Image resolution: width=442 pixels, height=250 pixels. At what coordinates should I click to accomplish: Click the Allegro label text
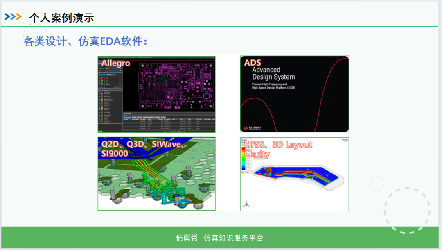(116, 63)
